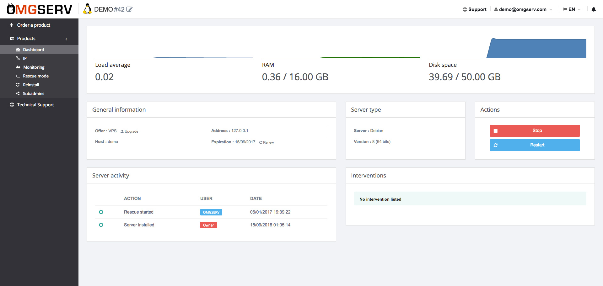
Task: Click the Owner user badge
Action: (208, 225)
